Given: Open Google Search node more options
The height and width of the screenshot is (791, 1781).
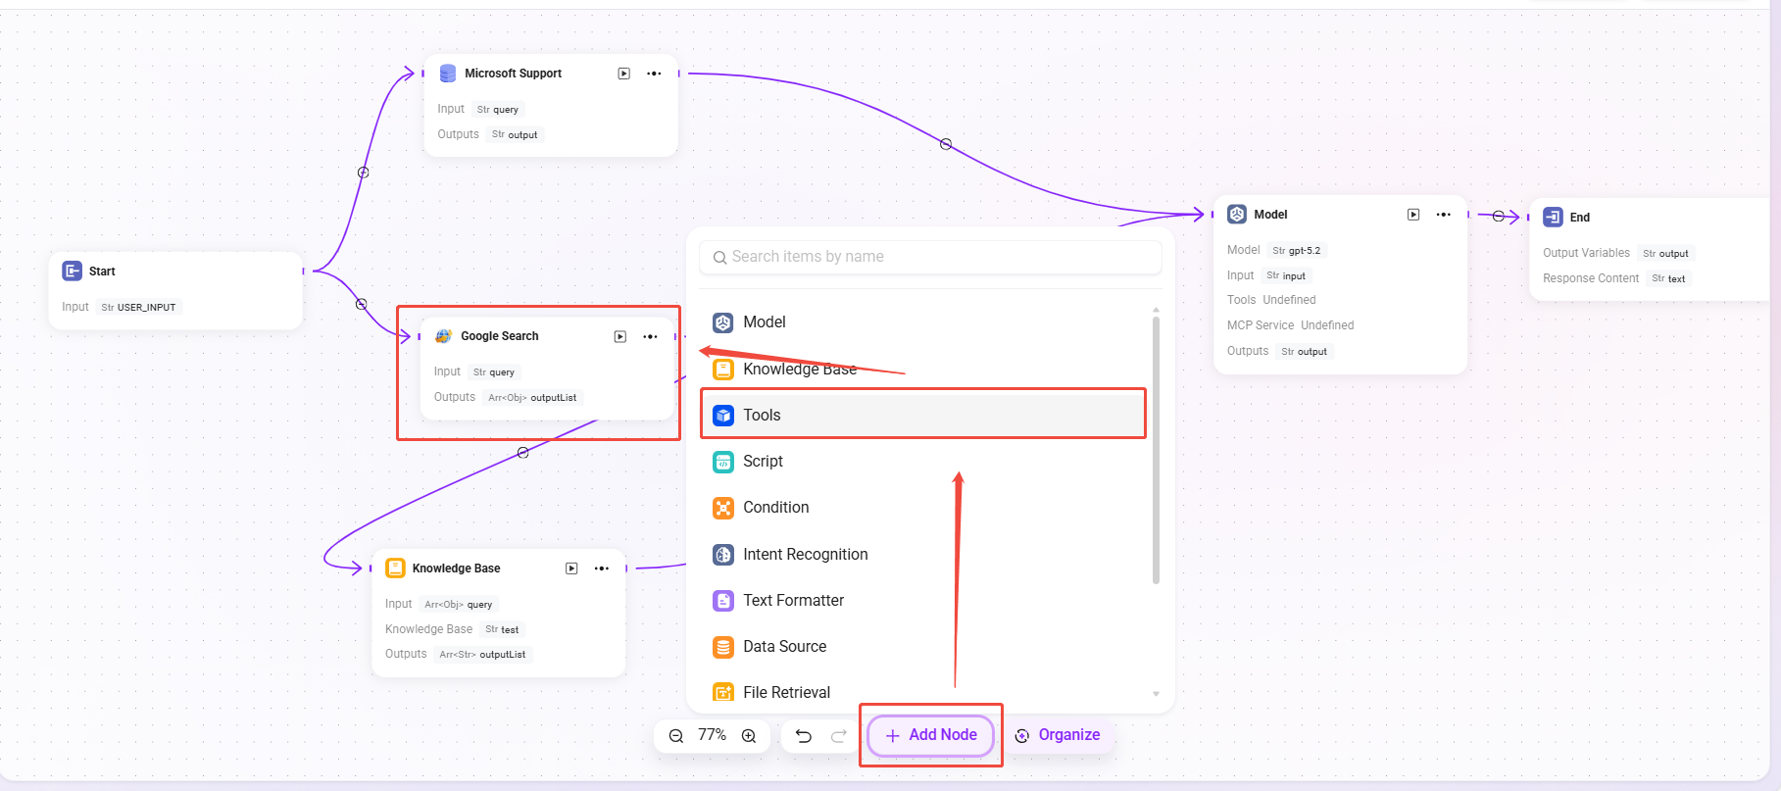Looking at the screenshot, I should point(650,336).
